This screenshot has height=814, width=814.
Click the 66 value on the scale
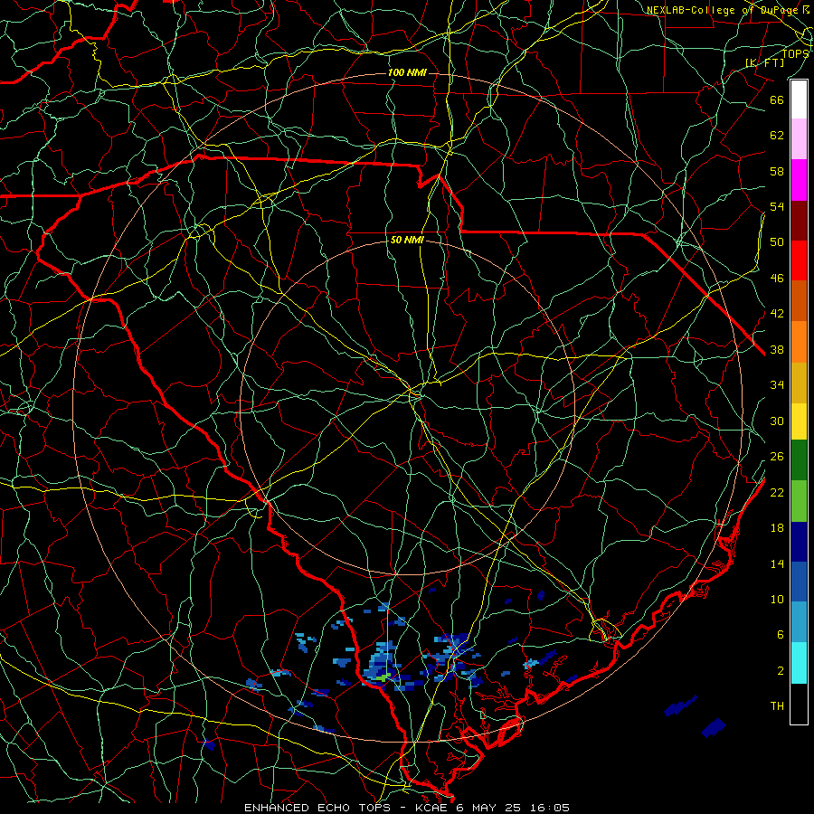777,99
